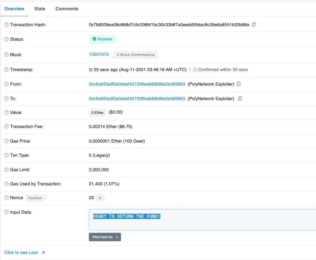Open block 13001573 link
The image size is (316, 260).
click(99, 54)
